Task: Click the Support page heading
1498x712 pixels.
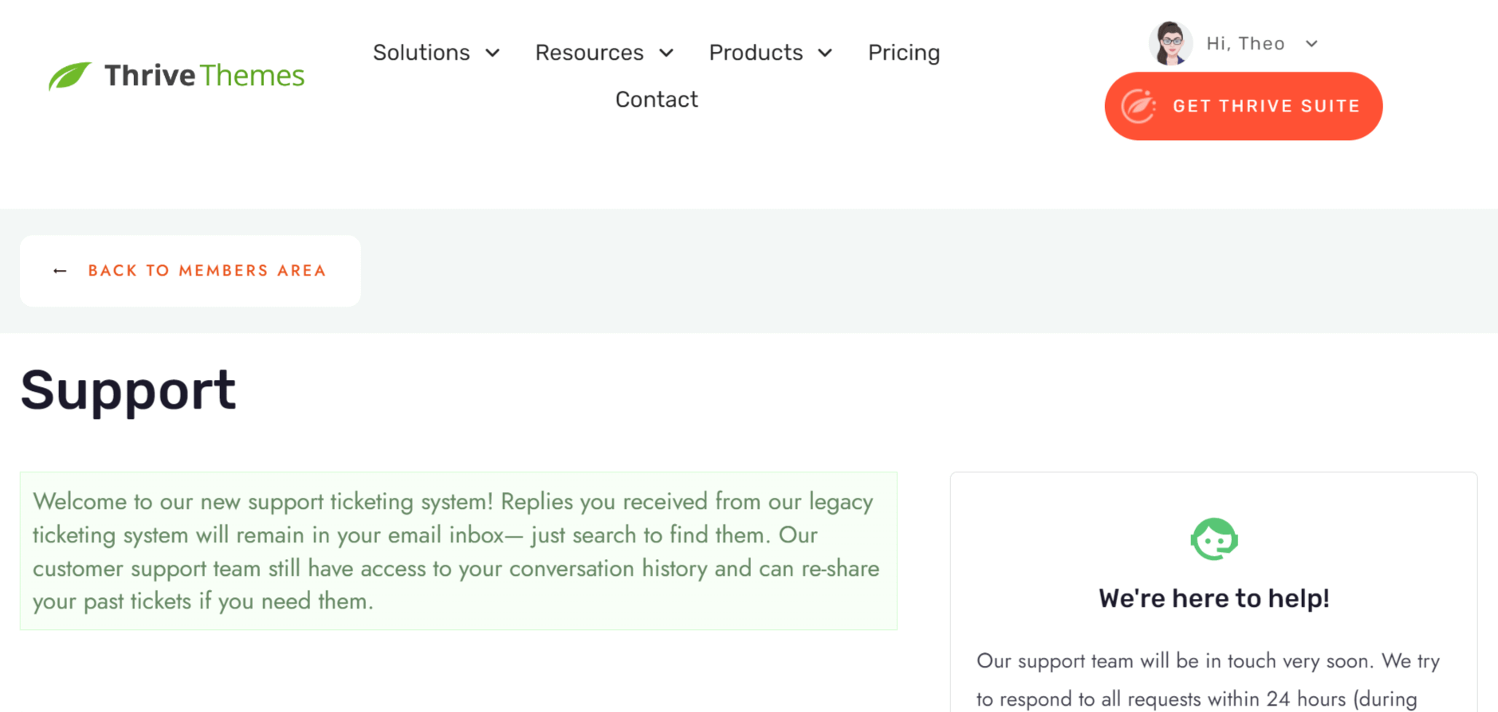Action: (x=128, y=390)
